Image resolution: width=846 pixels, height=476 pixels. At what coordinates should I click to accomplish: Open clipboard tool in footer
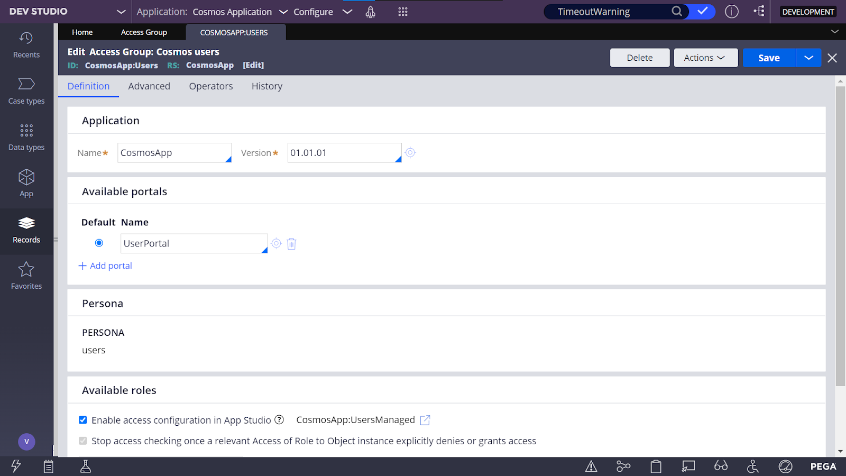[656, 466]
